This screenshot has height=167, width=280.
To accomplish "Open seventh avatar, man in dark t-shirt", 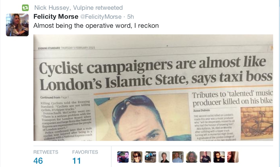I will pos(205,157).
